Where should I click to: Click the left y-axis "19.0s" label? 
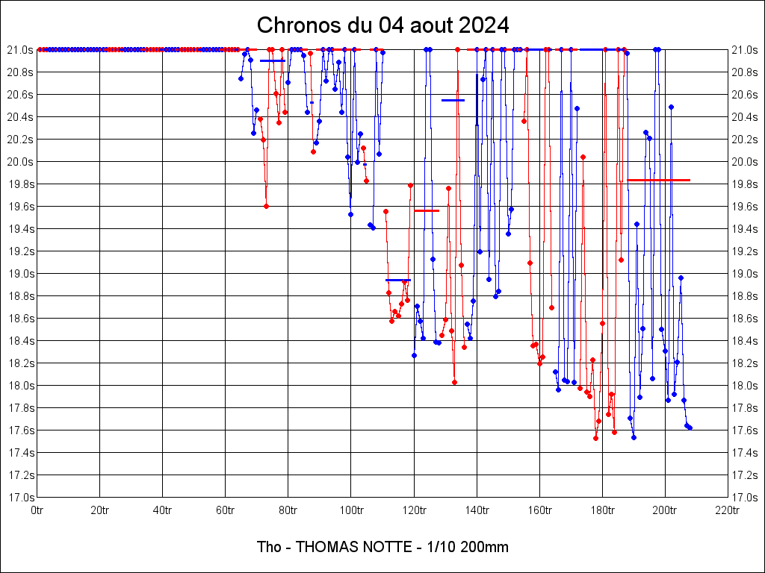pyautogui.click(x=21, y=274)
